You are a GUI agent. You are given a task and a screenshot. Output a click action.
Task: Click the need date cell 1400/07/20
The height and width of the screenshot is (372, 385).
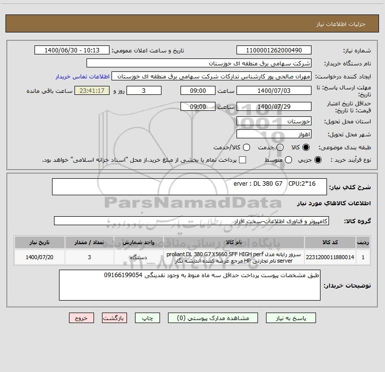(x=39, y=257)
